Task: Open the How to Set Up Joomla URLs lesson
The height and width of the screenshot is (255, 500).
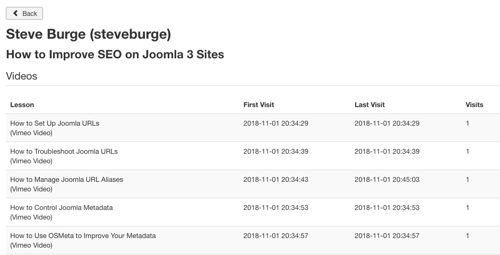Action: pos(55,124)
